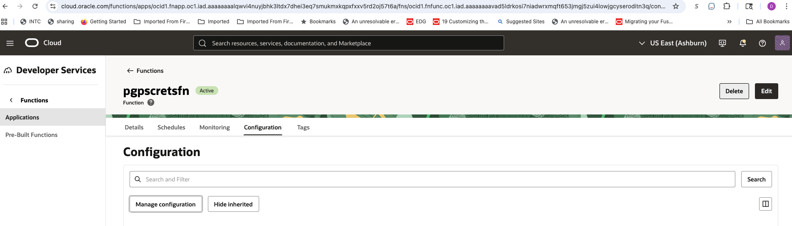Image resolution: width=792 pixels, height=226 pixels.
Task: Focus the Search and Filter input
Action: [x=432, y=179]
